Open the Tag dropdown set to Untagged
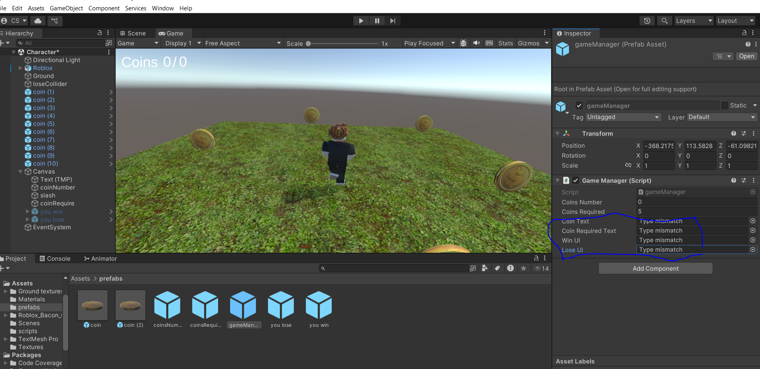 pyautogui.click(x=623, y=117)
